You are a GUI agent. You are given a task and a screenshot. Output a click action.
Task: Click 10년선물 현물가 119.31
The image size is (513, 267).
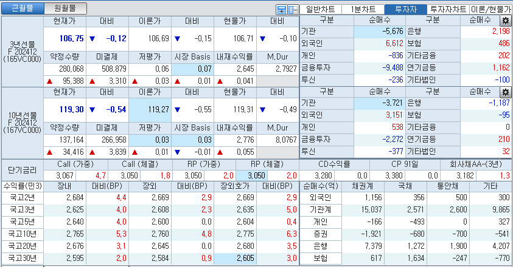235,109
